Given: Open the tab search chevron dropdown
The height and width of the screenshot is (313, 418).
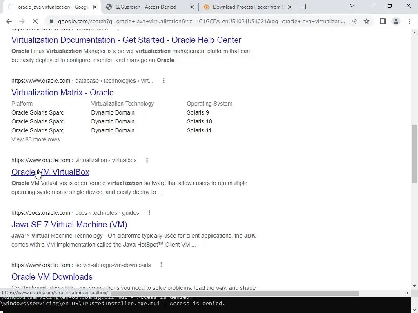Looking at the screenshot, I should [x=352, y=6].
